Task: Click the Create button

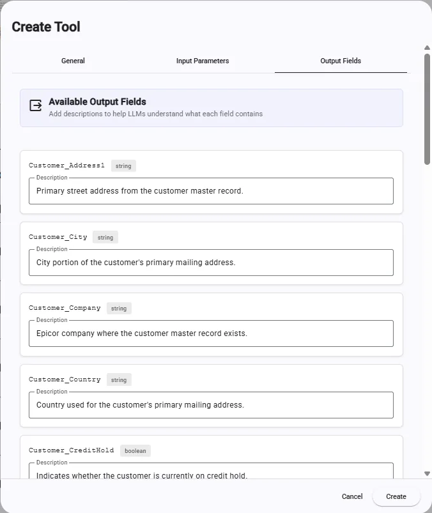Action: (396, 496)
